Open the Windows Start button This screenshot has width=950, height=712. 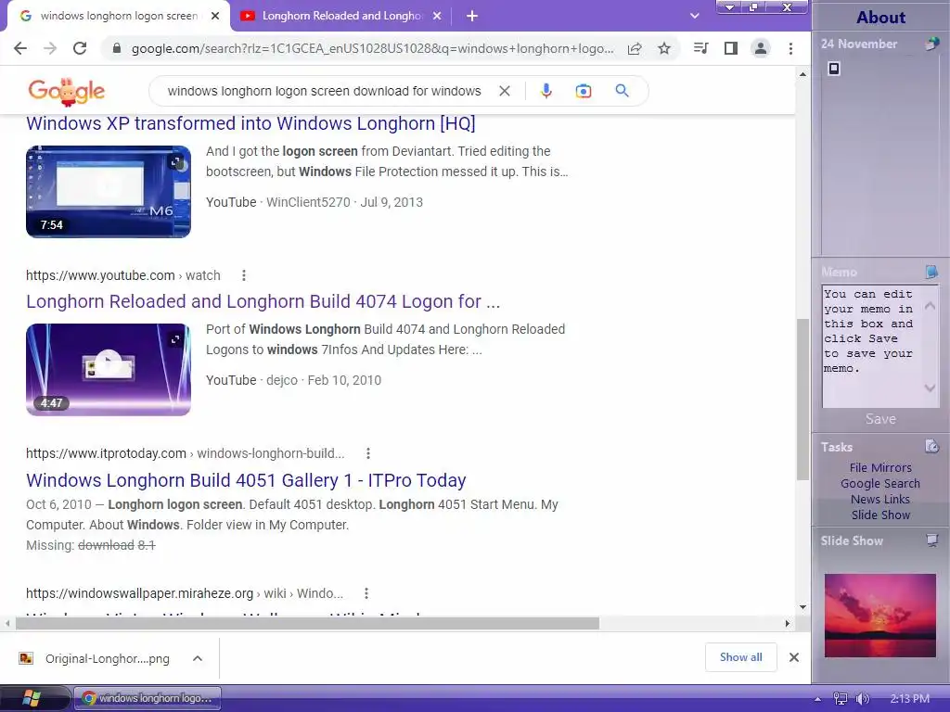tap(30, 699)
